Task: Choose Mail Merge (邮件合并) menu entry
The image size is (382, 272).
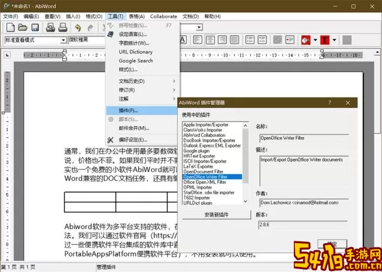Action: click(142, 128)
